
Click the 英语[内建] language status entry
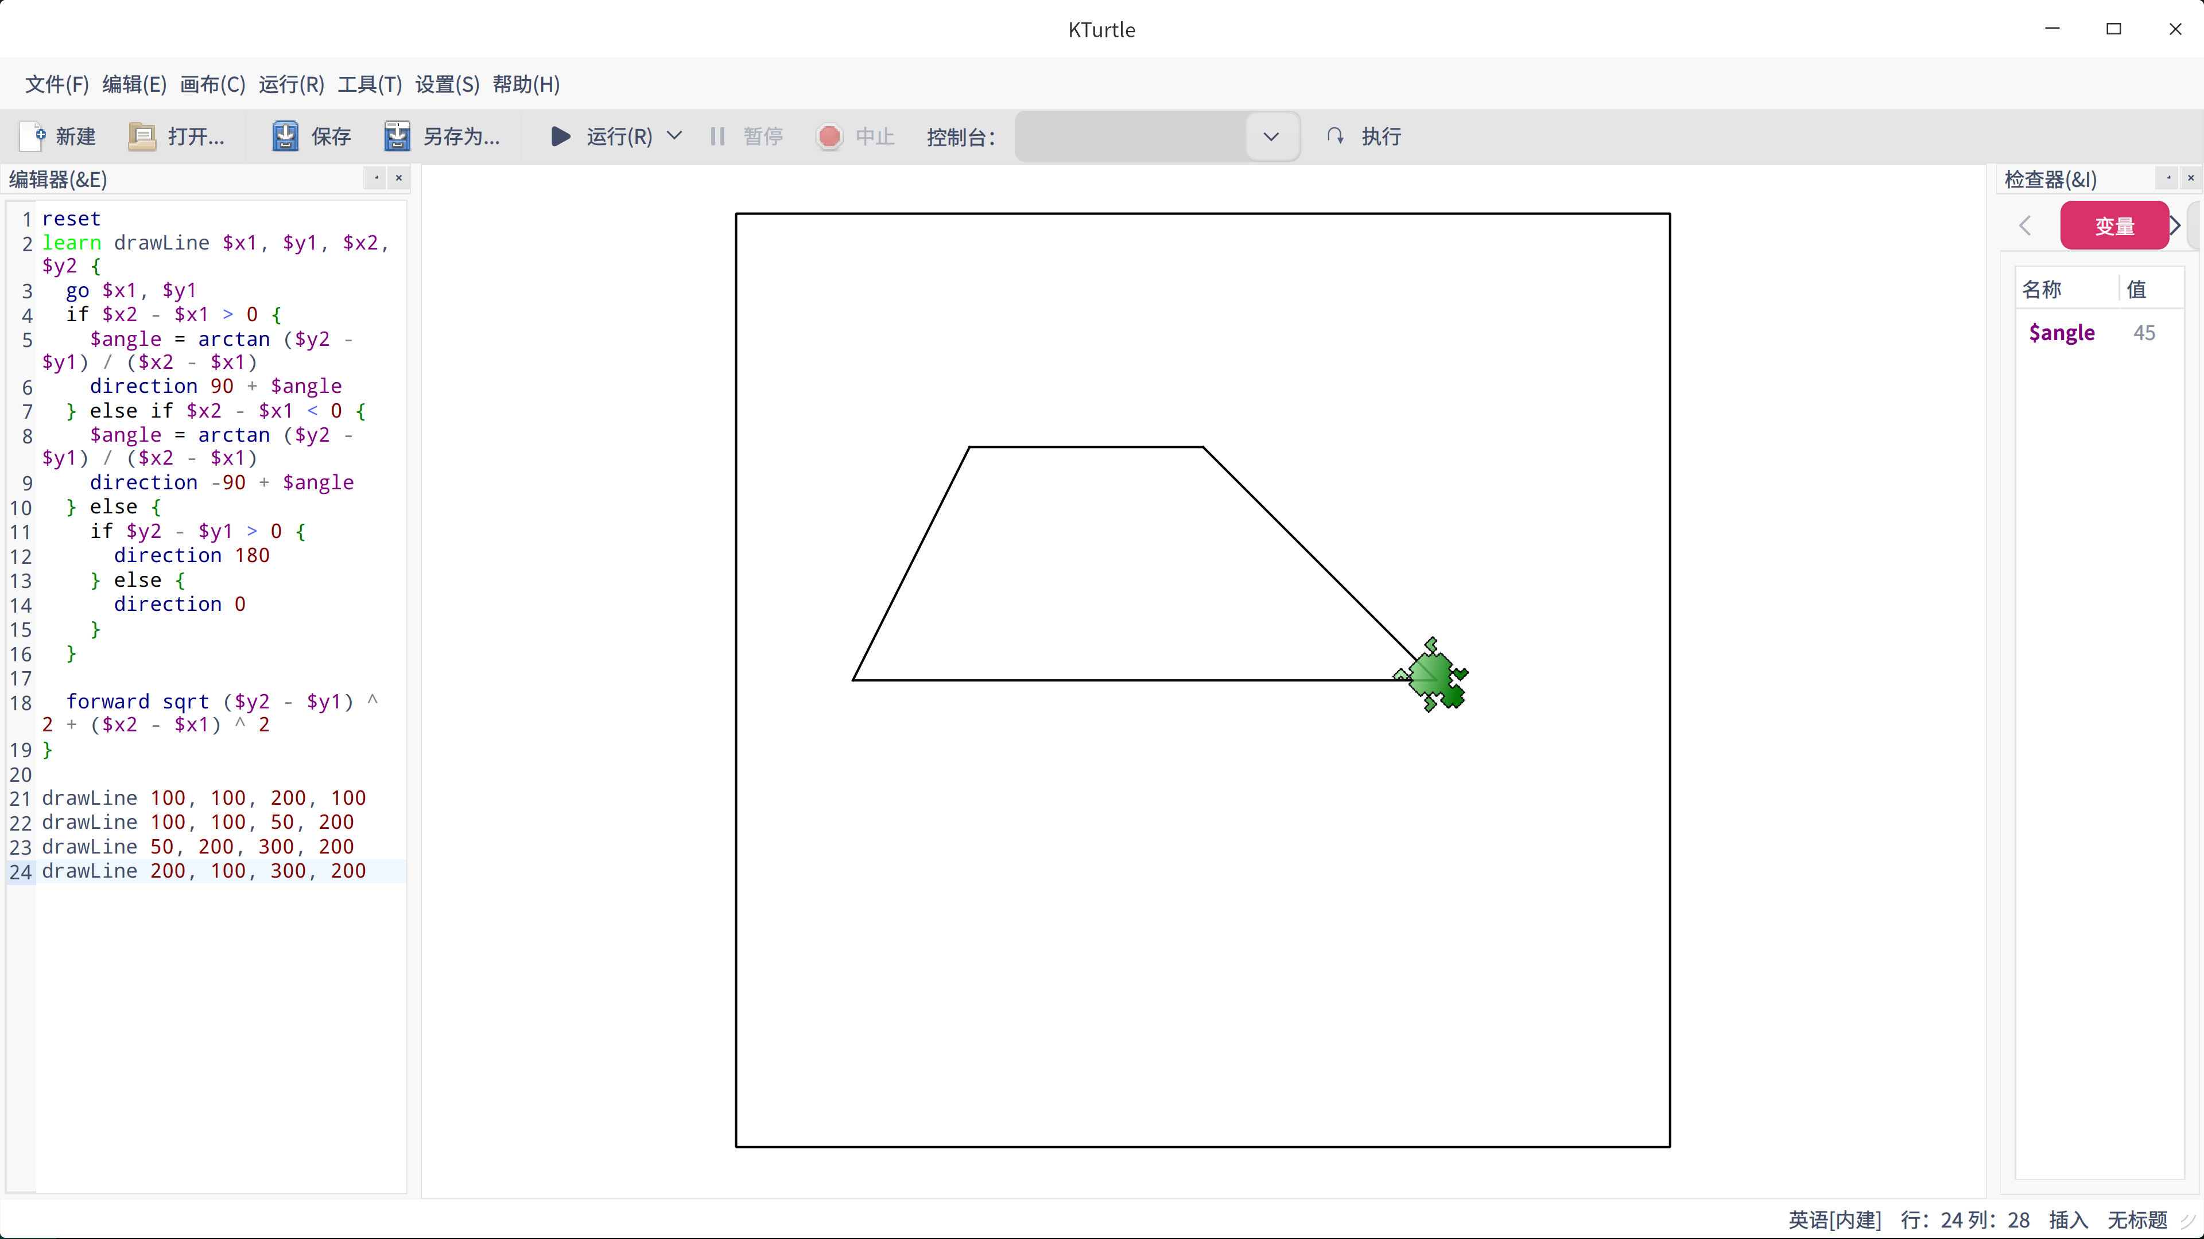(x=1834, y=1219)
